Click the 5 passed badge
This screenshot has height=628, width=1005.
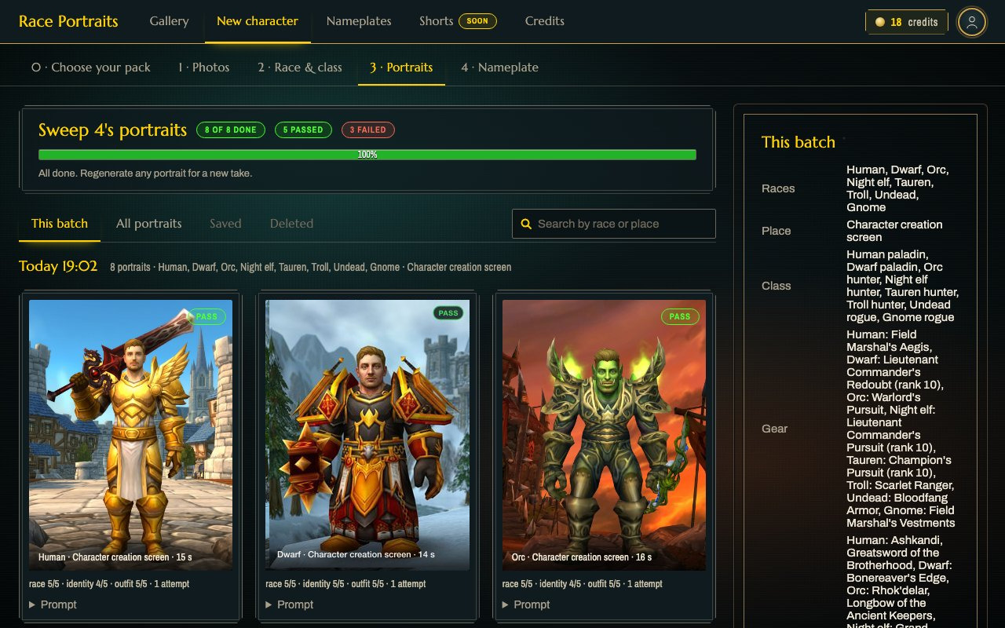point(303,130)
